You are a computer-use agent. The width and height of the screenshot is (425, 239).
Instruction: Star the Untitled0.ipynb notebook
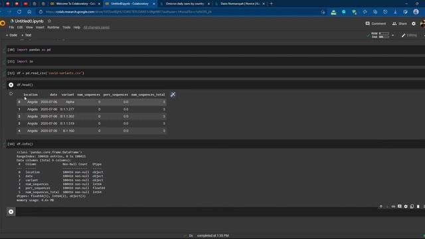pyautogui.click(x=49, y=21)
